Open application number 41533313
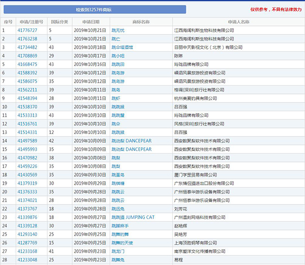Screen dimensions: 305x265 [x=27, y=115]
